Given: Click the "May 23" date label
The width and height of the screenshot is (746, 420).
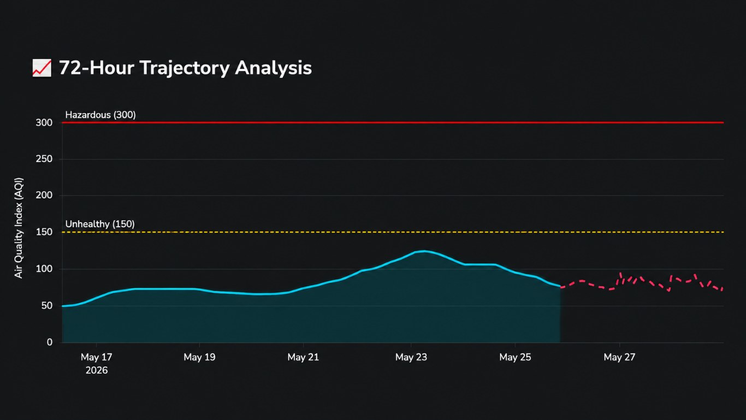Looking at the screenshot, I should coord(411,357).
